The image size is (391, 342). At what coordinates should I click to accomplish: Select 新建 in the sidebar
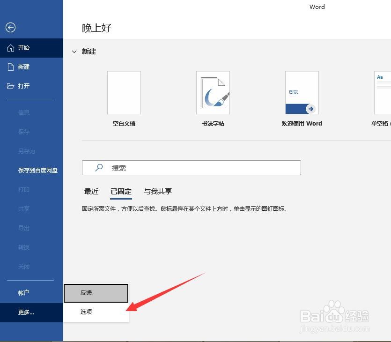31,67
